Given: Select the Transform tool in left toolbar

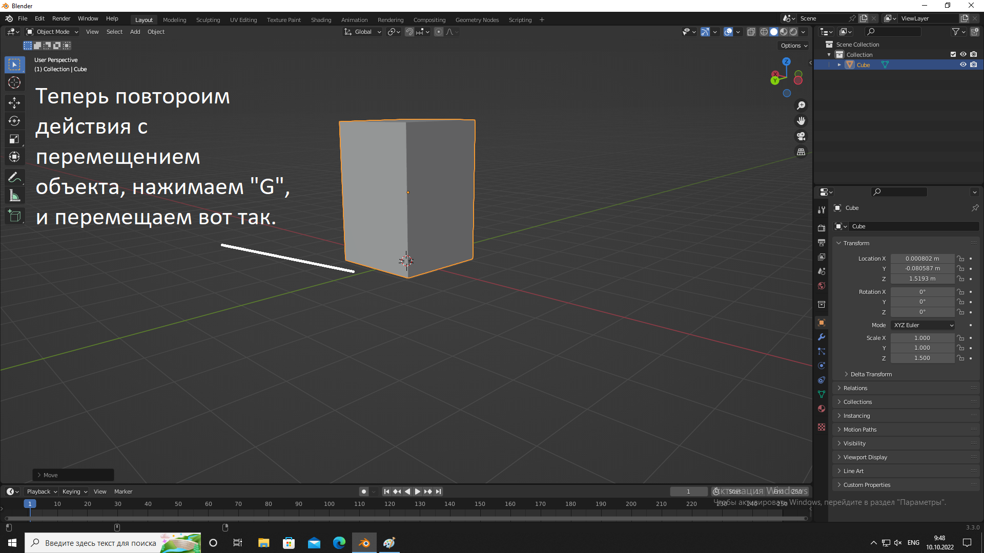Looking at the screenshot, I should click(x=14, y=157).
